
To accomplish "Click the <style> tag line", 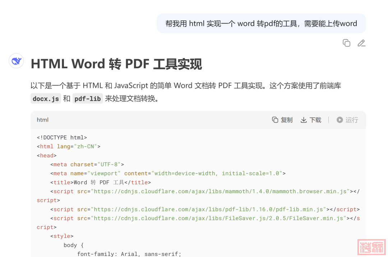I will coord(62,236).
